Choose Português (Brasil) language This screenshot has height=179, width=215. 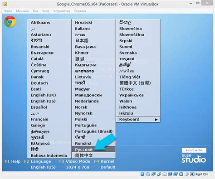(x=94, y=131)
